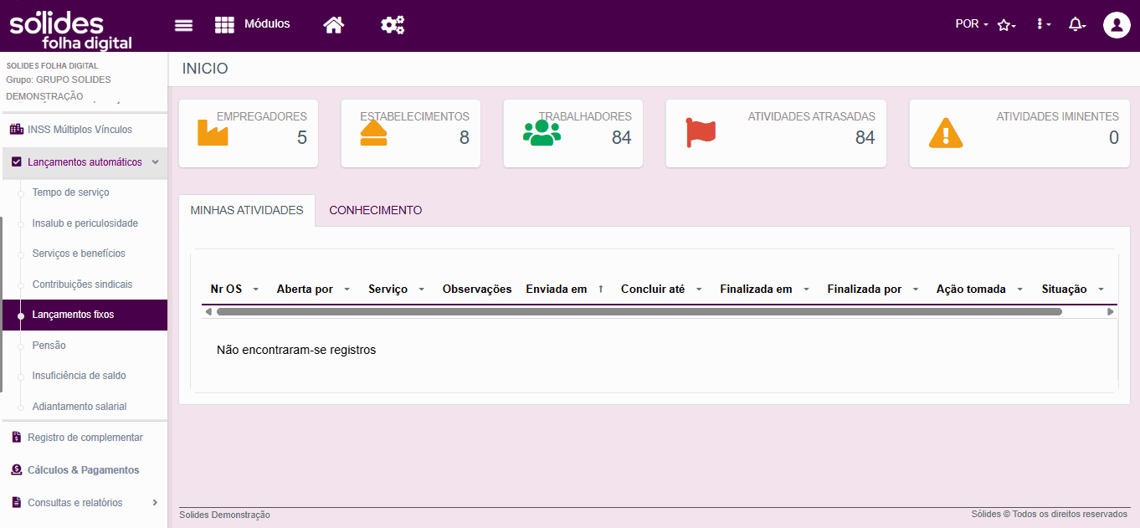
Task: Click the Estabelecimentos count 8
Action: (465, 138)
